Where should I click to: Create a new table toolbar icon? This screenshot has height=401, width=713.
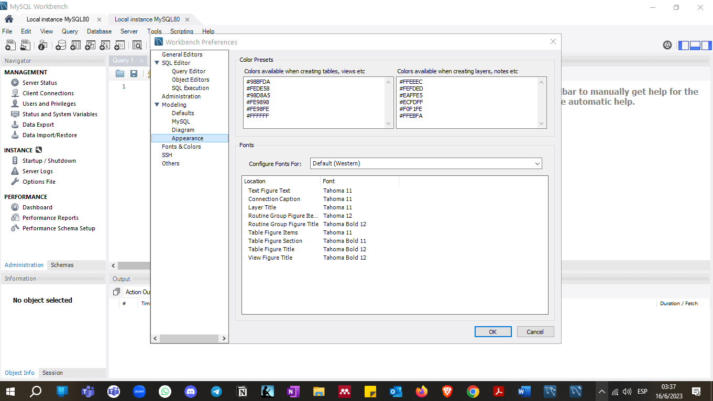tap(75, 45)
